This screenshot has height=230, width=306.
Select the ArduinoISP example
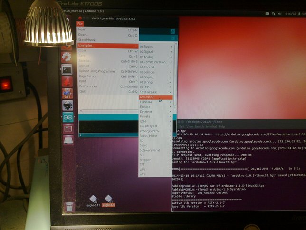tap(156, 97)
